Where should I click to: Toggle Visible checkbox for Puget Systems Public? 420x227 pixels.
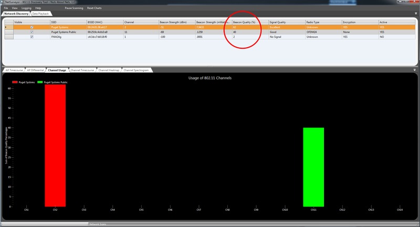32,32
